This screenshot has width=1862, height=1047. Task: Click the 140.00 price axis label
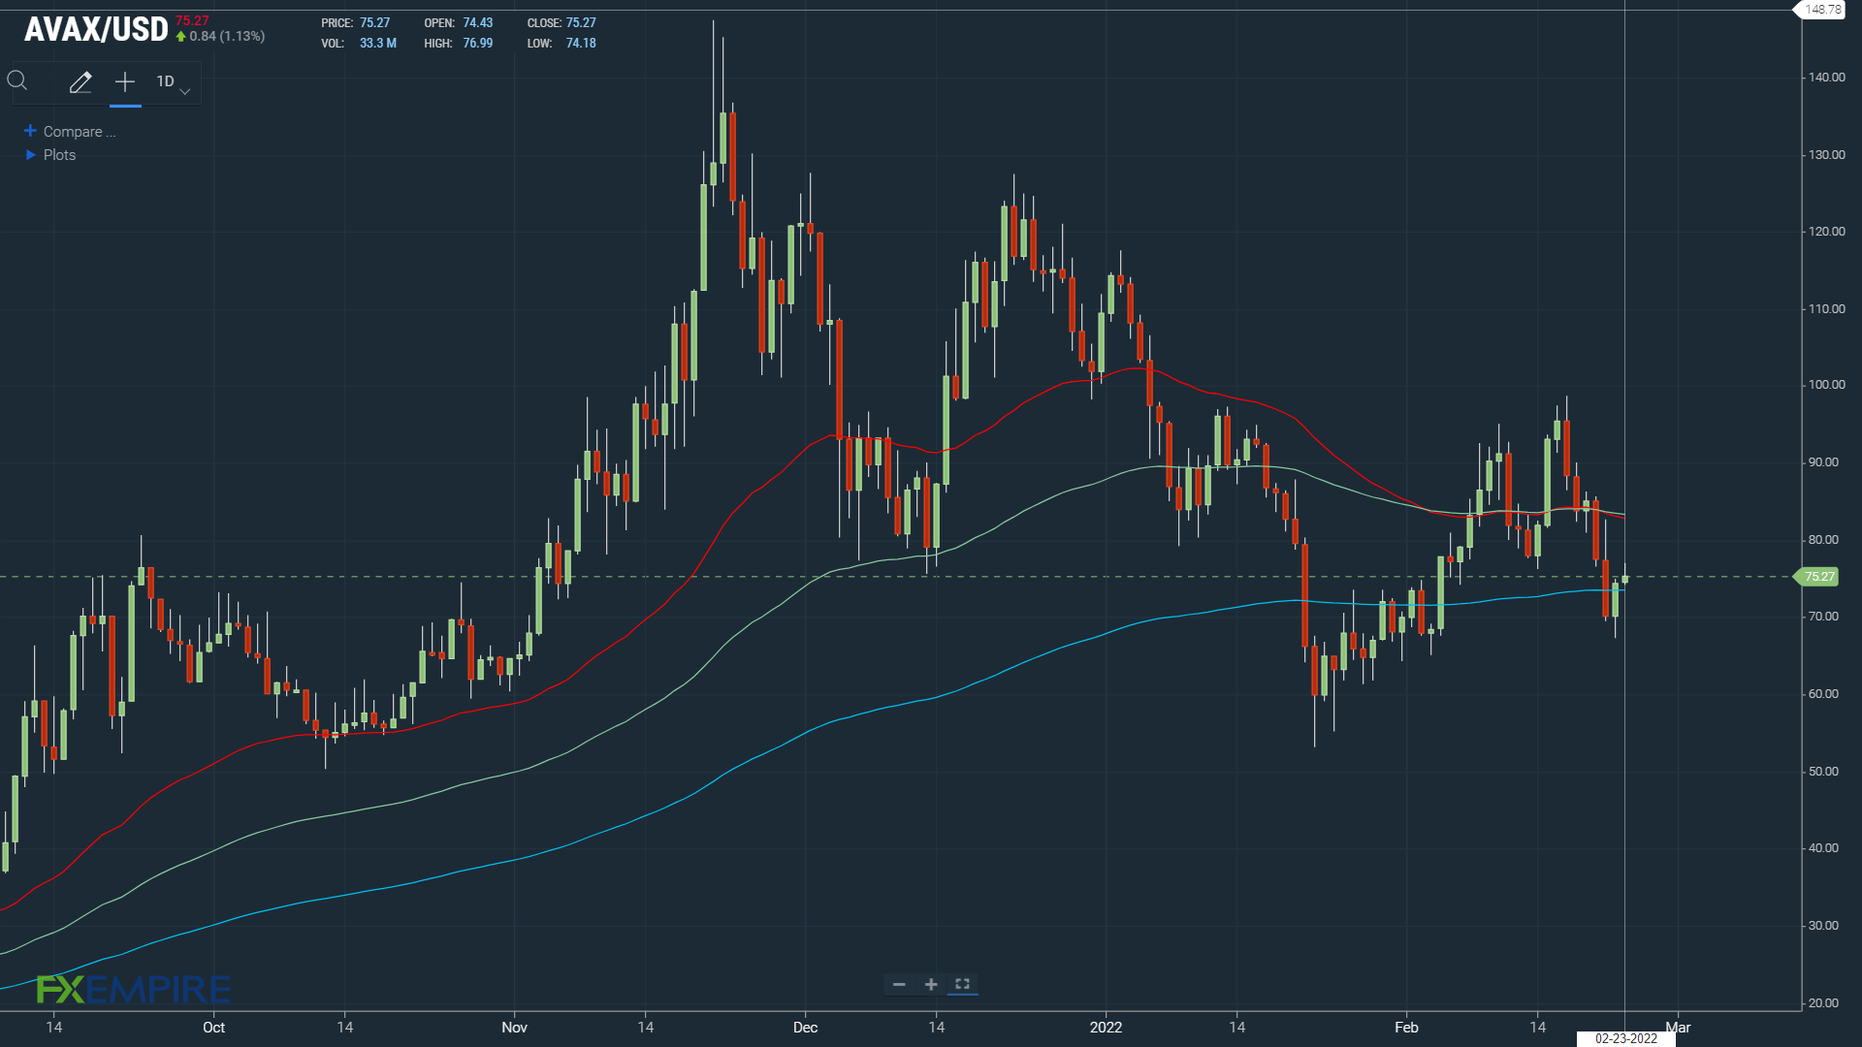click(1827, 78)
